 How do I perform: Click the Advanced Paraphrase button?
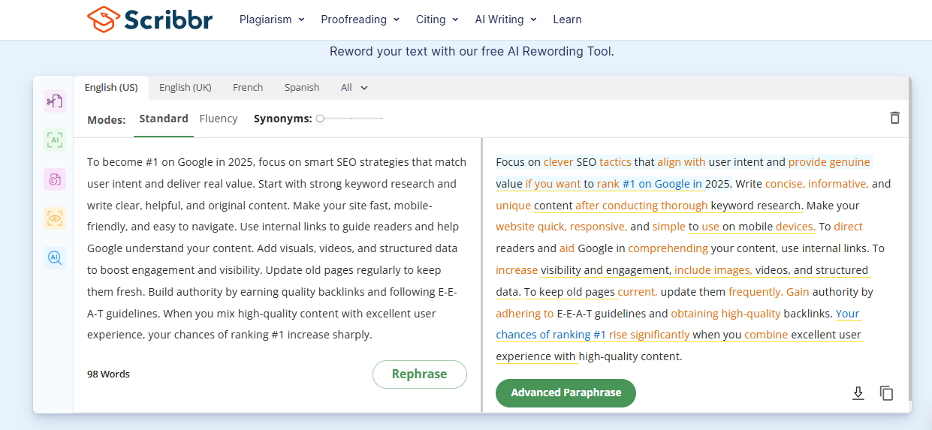pyautogui.click(x=566, y=392)
